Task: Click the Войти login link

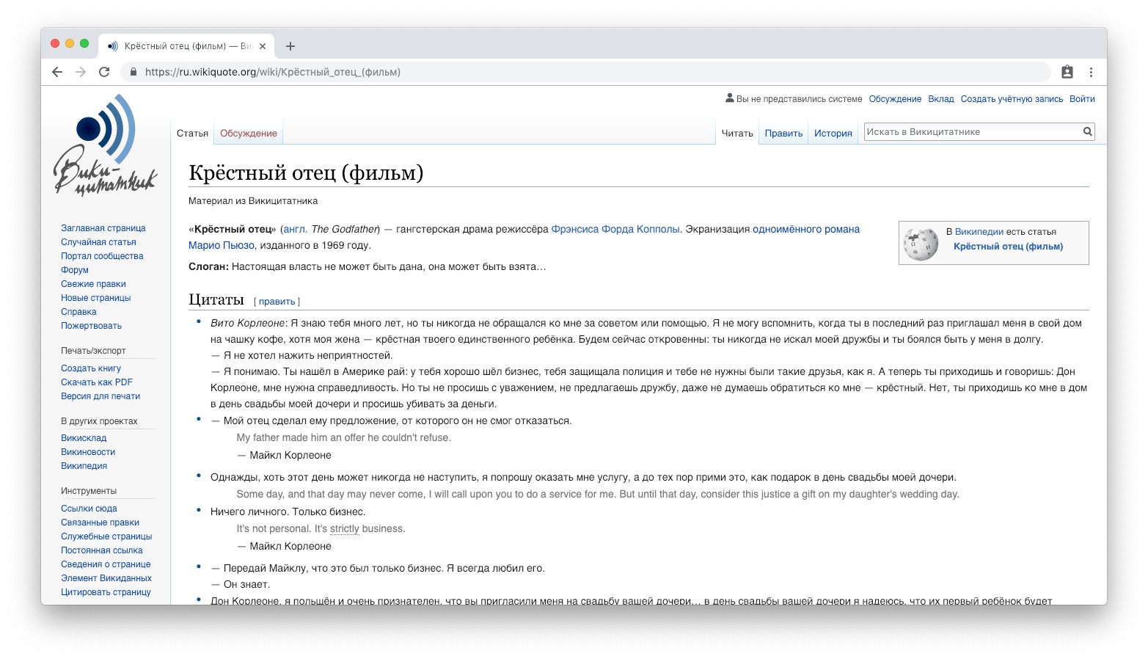Action: (x=1081, y=99)
